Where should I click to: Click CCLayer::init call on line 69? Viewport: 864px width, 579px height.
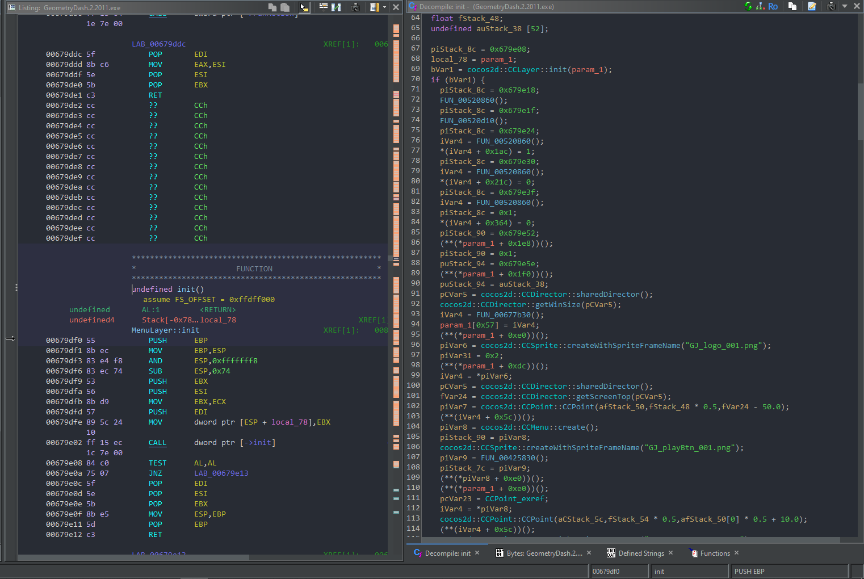click(x=539, y=70)
